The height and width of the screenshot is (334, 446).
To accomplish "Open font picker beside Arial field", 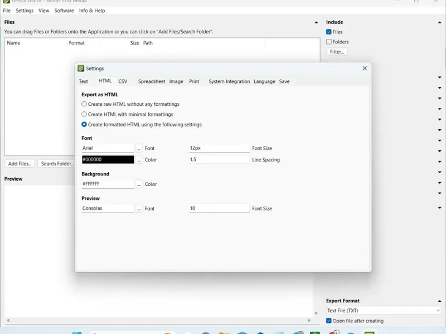I will coord(138,148).
